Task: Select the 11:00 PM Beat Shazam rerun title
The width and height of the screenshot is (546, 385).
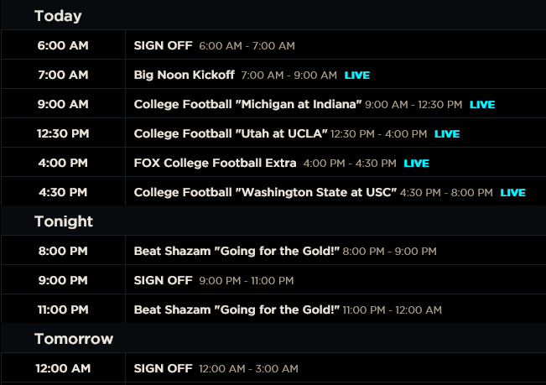Action: click(237, 310)
